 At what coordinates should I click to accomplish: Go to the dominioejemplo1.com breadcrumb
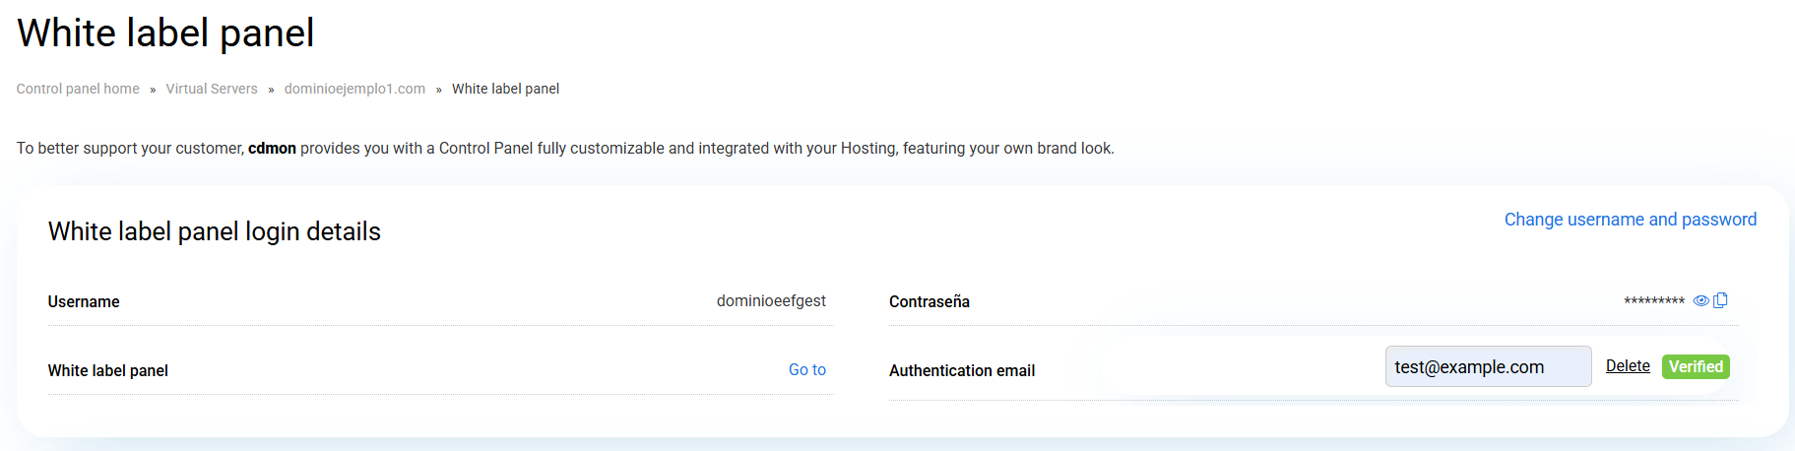pyautogui.click(x=354, y=89)
